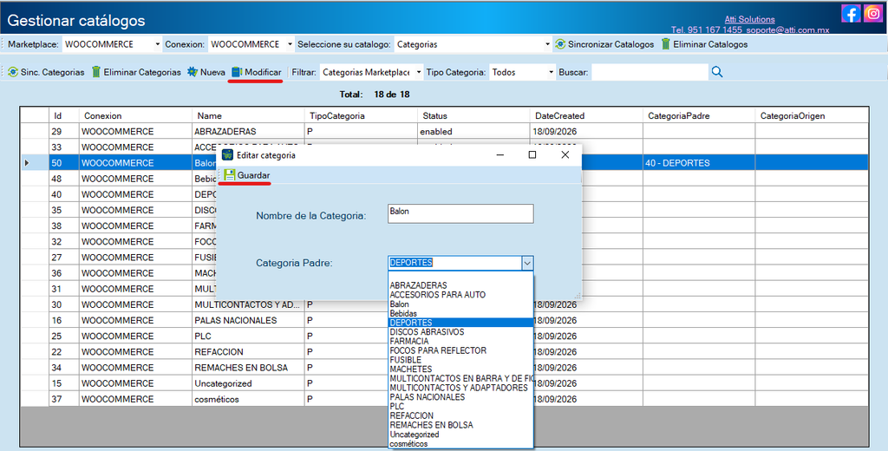Sort by the Id column header
The width and height of the screenshot is (888, 451).
pyautogui.click(x=63, y=115)
